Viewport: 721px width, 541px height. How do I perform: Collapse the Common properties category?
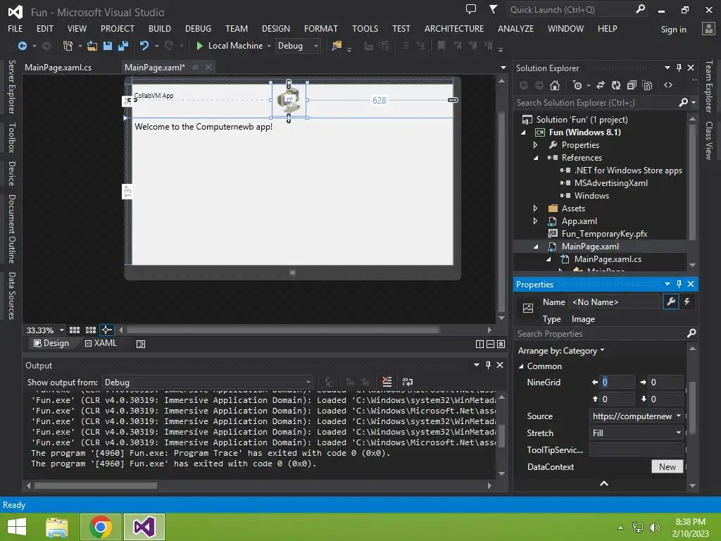(x=521, y=366)
